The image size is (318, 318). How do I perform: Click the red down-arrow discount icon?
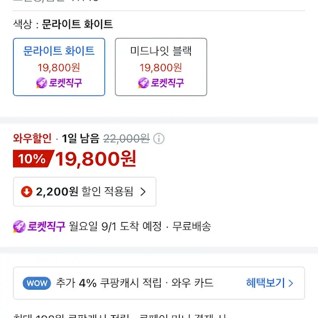27,192
